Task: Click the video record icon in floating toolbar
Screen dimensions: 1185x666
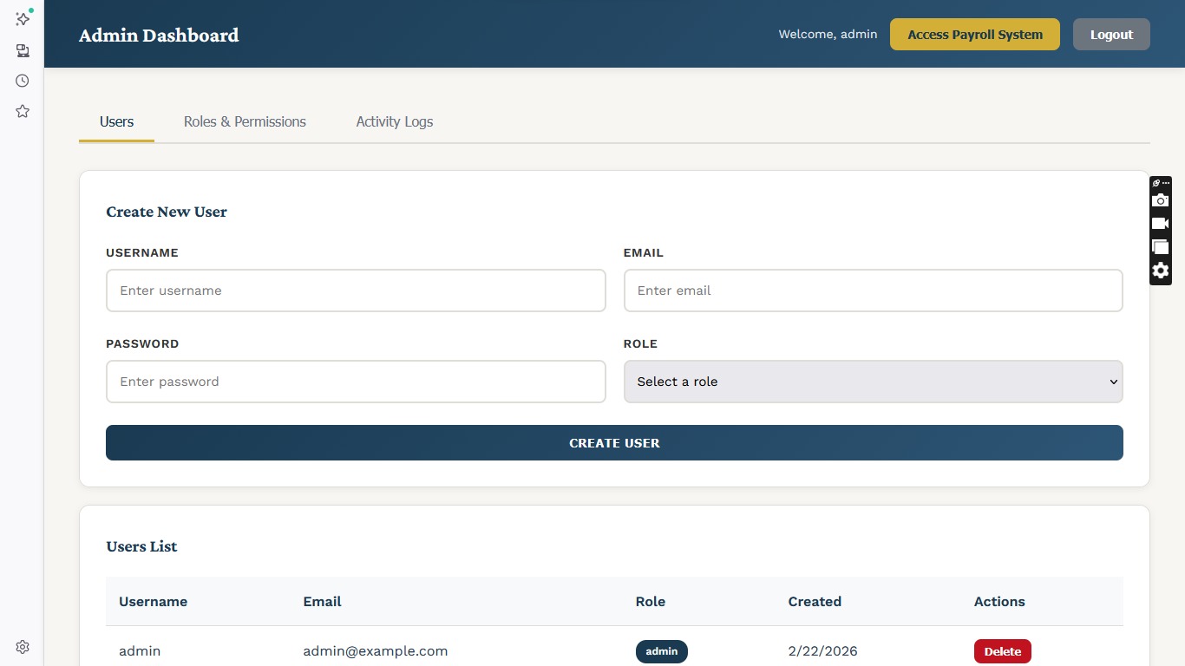Action: (1160, 224)
